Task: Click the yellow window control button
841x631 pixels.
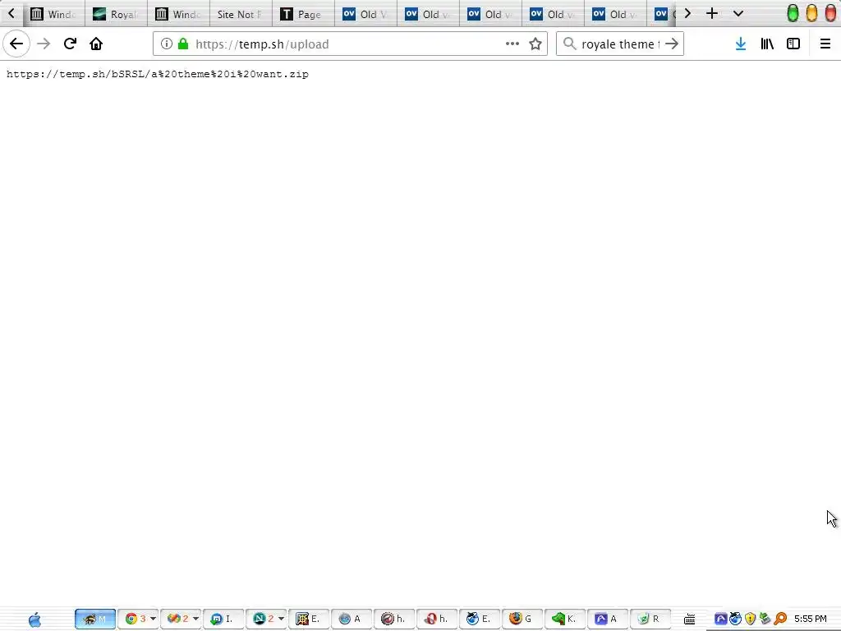Action: [x=812, y=13]
